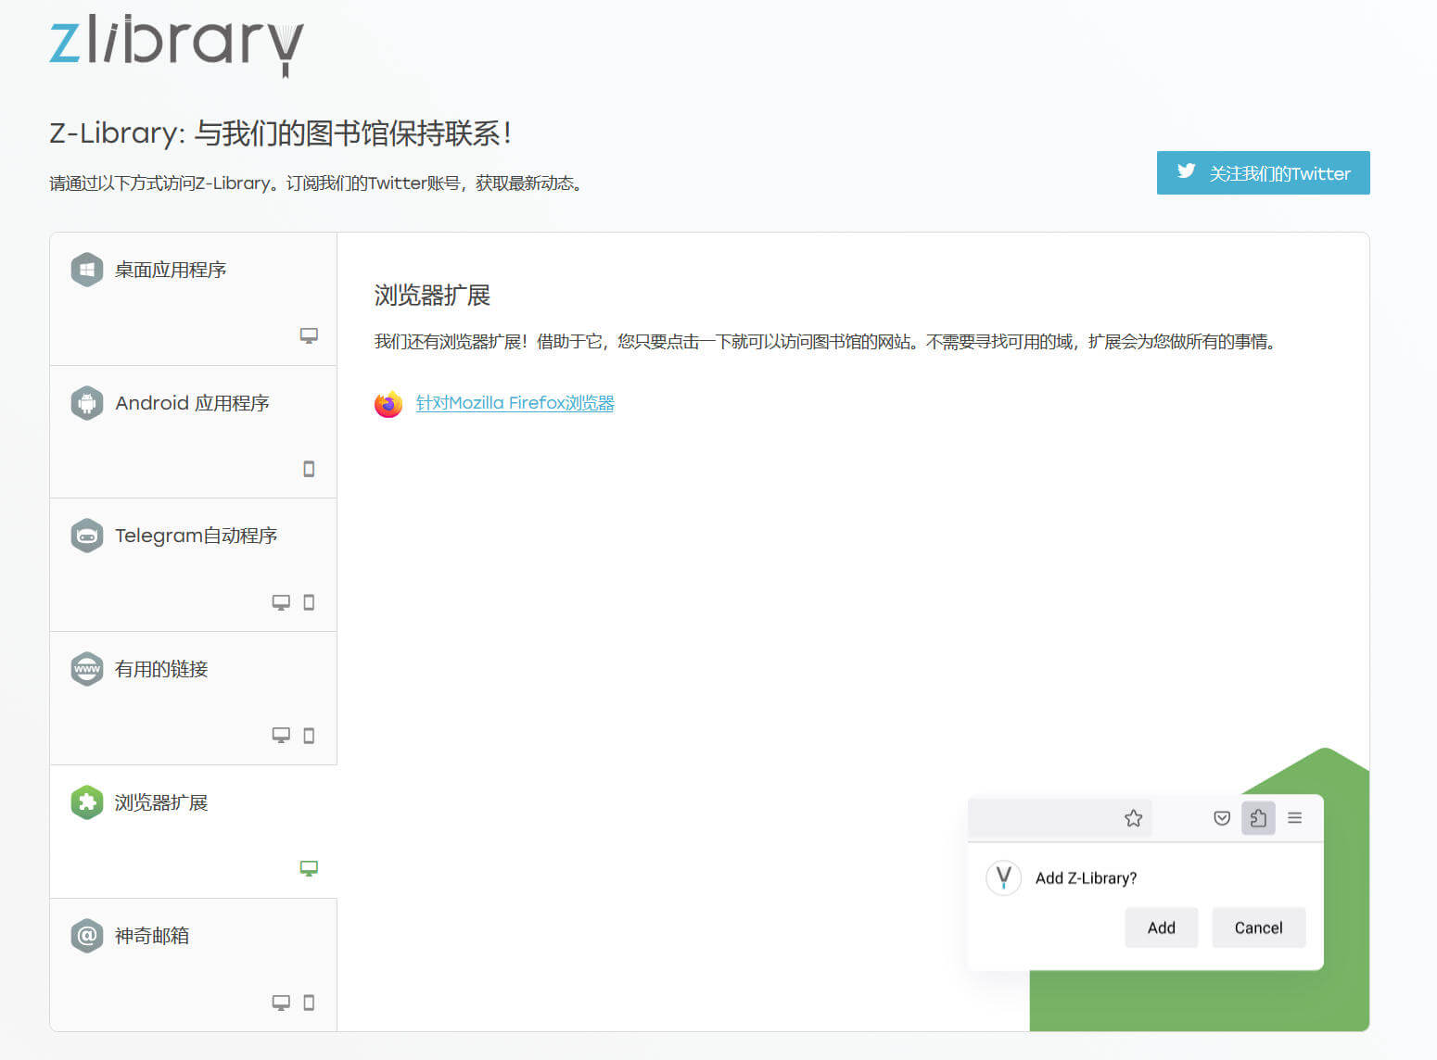Click the @ icon beside 神奇邮箱
Screen dimensions: 1437x1060
(86, 935)
